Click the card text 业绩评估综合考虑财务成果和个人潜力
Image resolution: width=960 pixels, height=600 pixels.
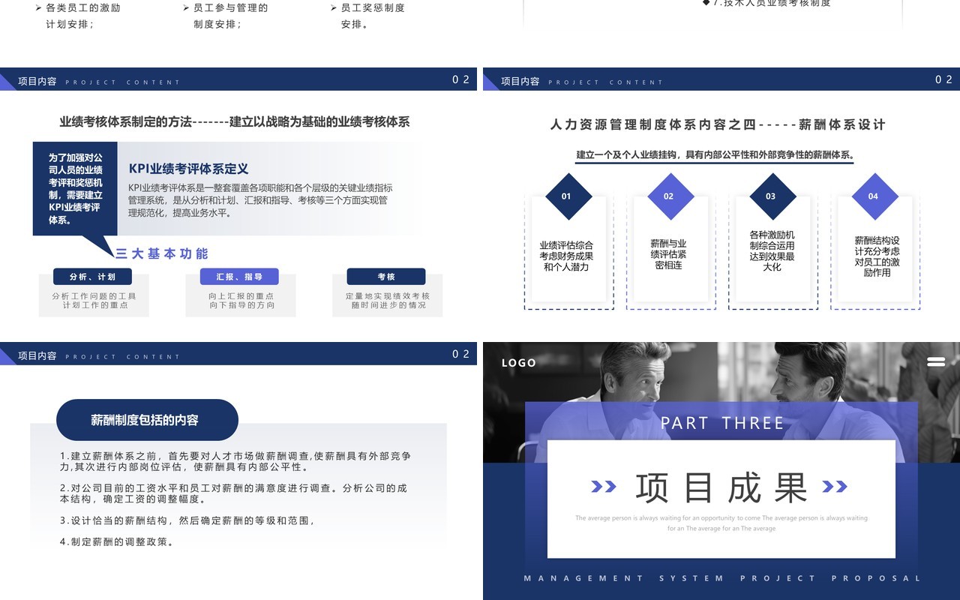[x=566, y=256]
